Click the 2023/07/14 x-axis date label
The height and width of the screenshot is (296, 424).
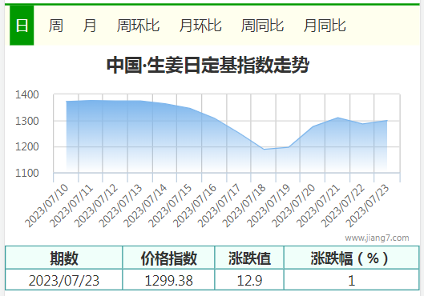click(x=145, y=206)
